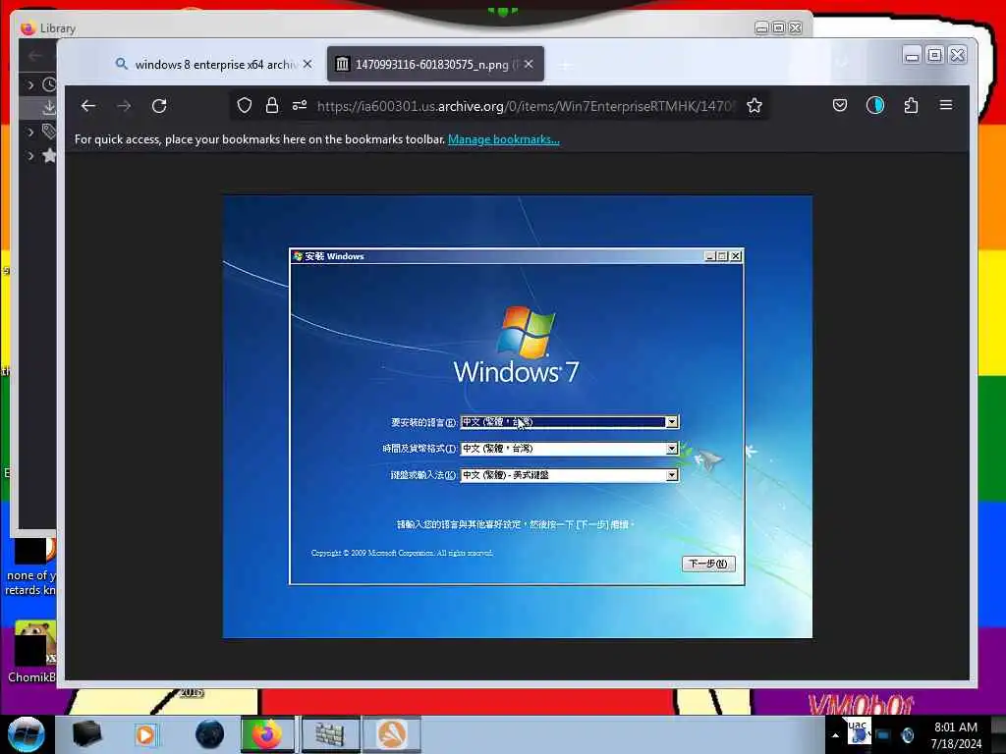Open the ChomikB desktop icon

point(31,652)
